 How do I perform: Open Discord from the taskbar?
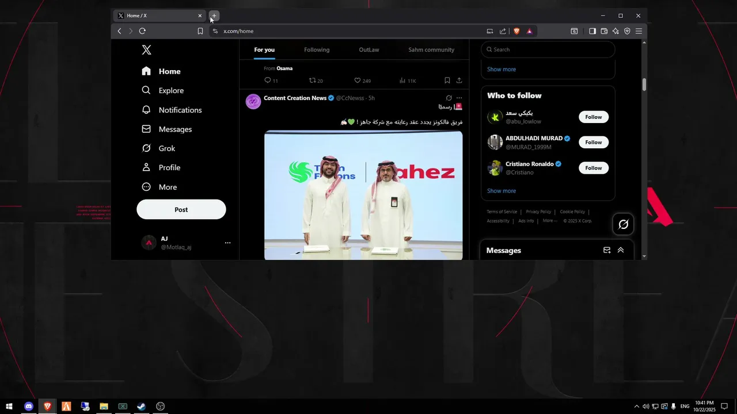pyautogui.click(x=28, y=407)
